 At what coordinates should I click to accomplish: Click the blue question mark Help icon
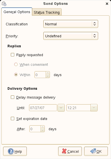click(x=11, y=151)
